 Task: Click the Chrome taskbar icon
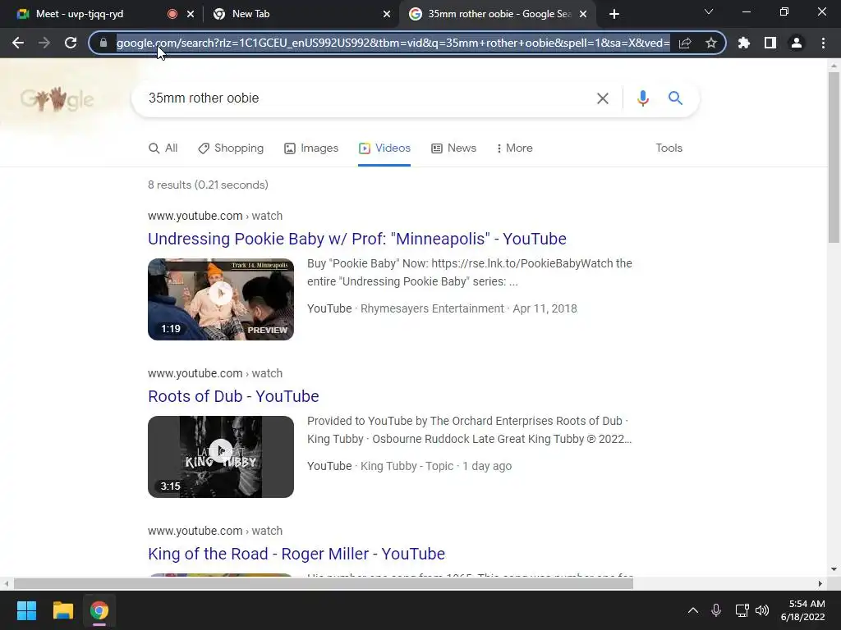(99, 610)
